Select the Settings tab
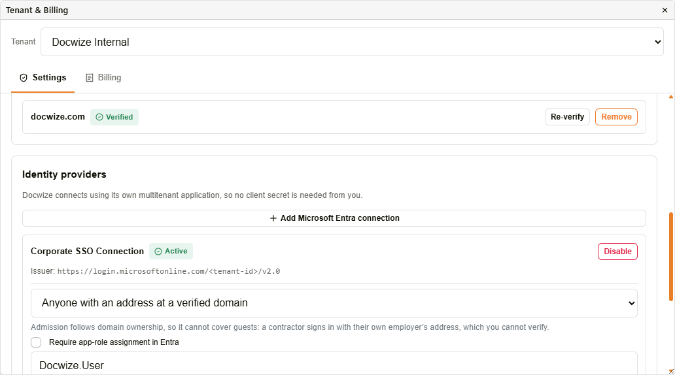 tap(43, 78)
